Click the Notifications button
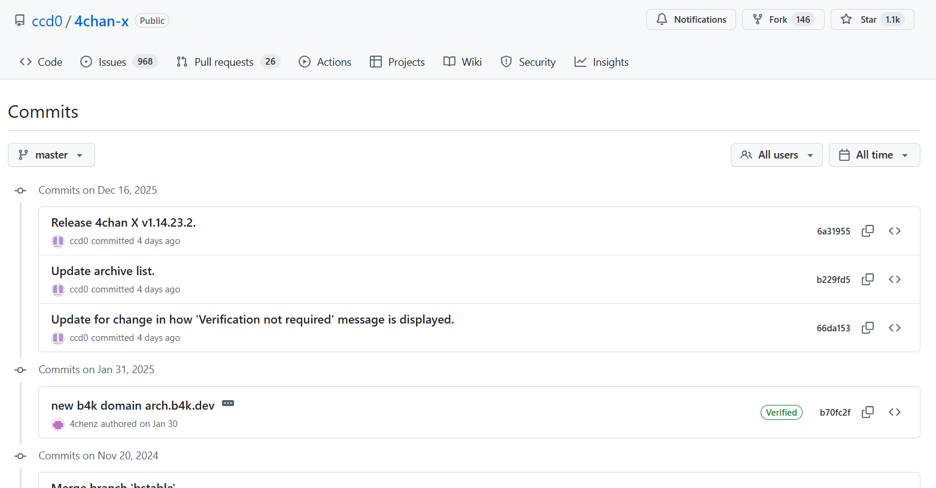 point(691,20)
